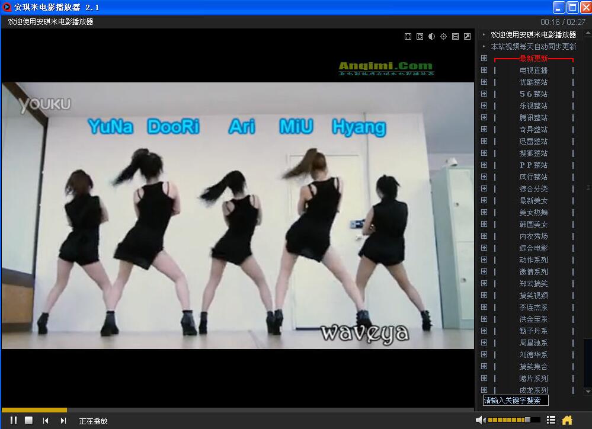This screenshot has height=429, width=592.
Task: Open the 甄子丹系 movie entry
Action: pyautogui.click(x=533, y=331)
